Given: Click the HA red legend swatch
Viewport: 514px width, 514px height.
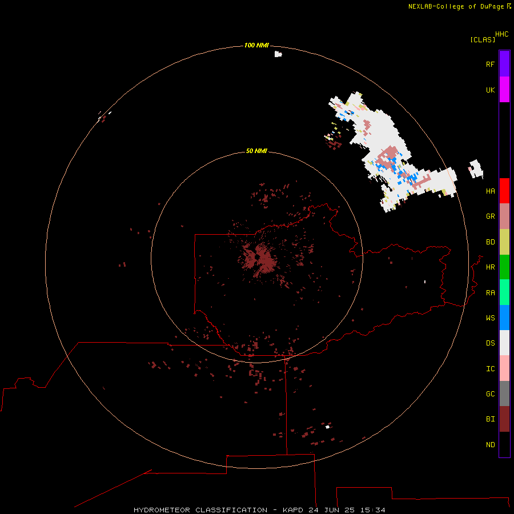Looking at the screenshot, I should 504,191.
